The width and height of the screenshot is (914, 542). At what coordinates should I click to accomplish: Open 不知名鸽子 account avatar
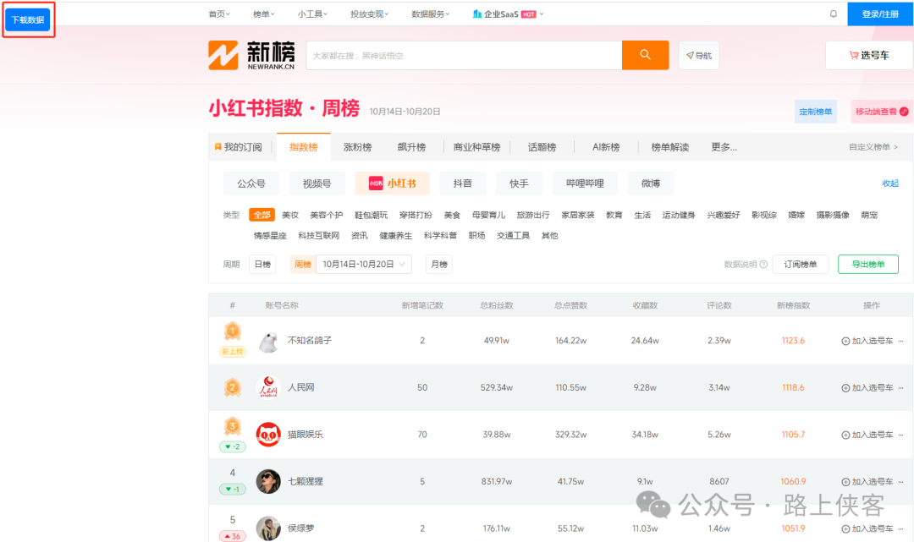point(268,341)
